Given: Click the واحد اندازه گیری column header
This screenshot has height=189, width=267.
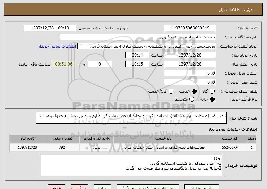Looking at the screenshot, I should [x=96, y=139].
